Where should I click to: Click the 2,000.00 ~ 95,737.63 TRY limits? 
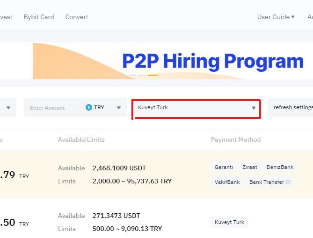132,181
